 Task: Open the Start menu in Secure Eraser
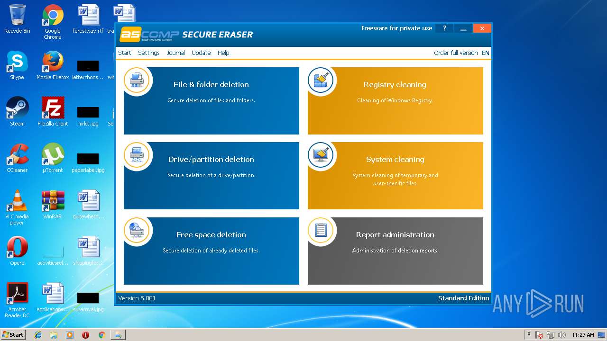point(125,53)
